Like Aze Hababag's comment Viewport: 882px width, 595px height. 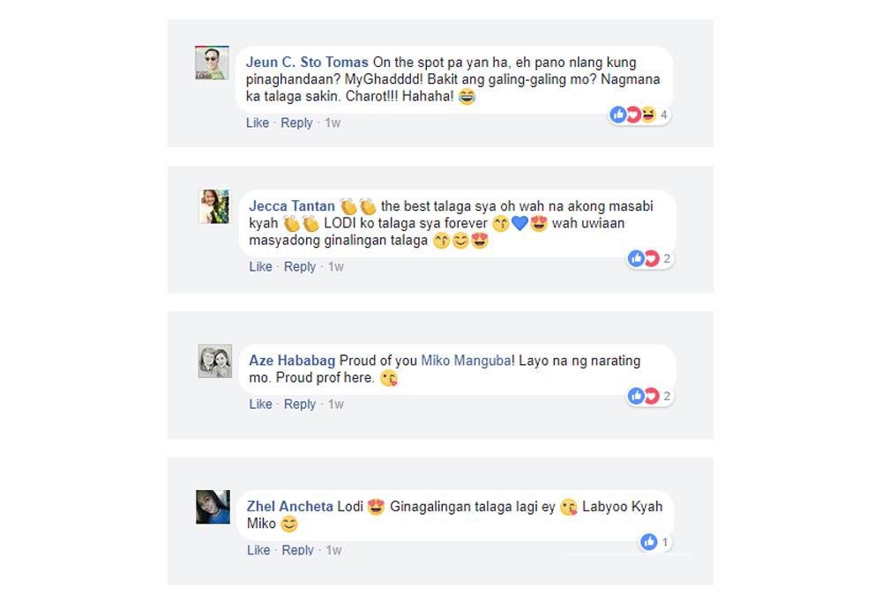point(260,404)
